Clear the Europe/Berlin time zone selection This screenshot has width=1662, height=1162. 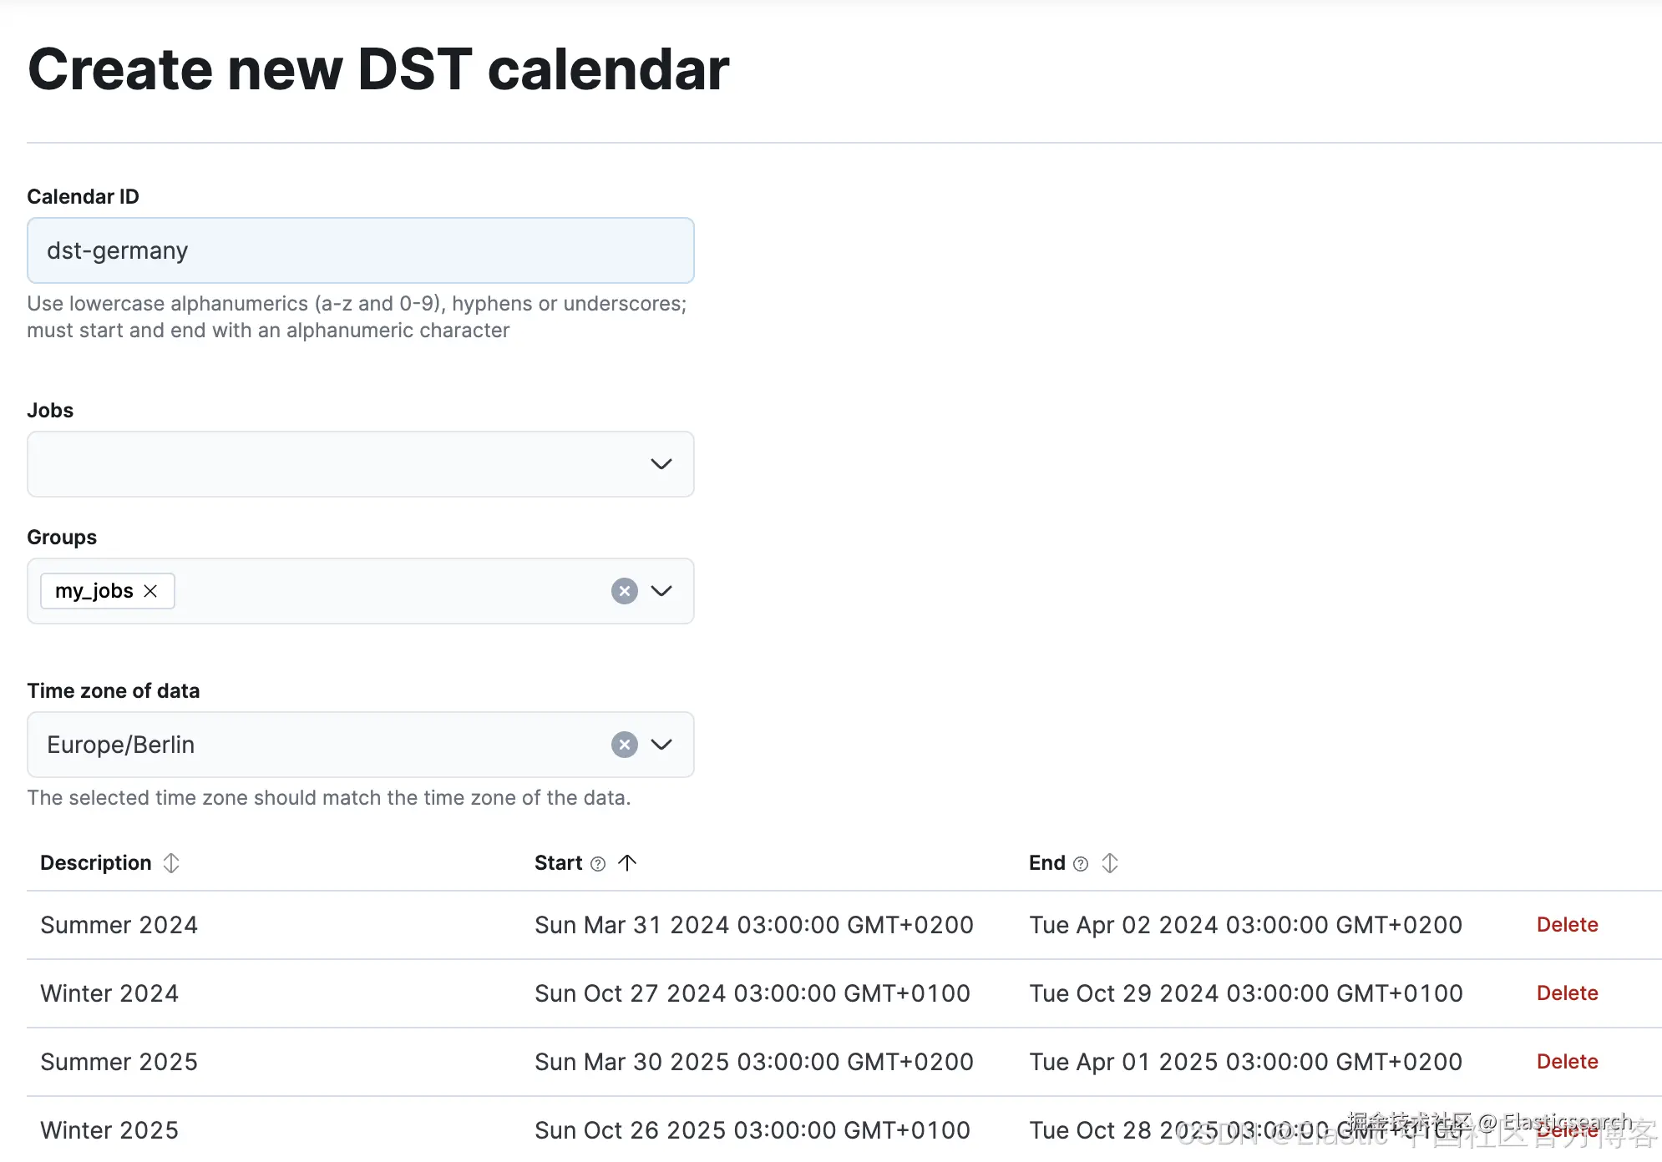coord(625,745)
